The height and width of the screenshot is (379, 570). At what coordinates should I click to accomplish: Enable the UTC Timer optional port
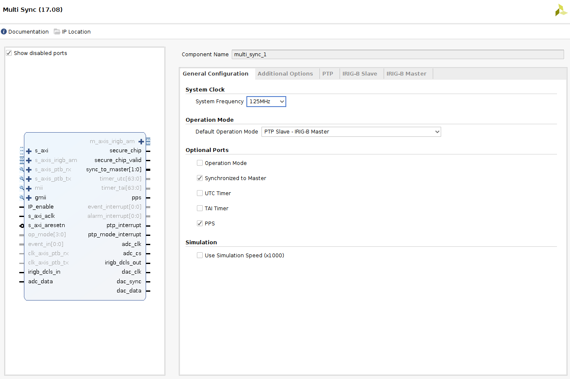point(200,193)
